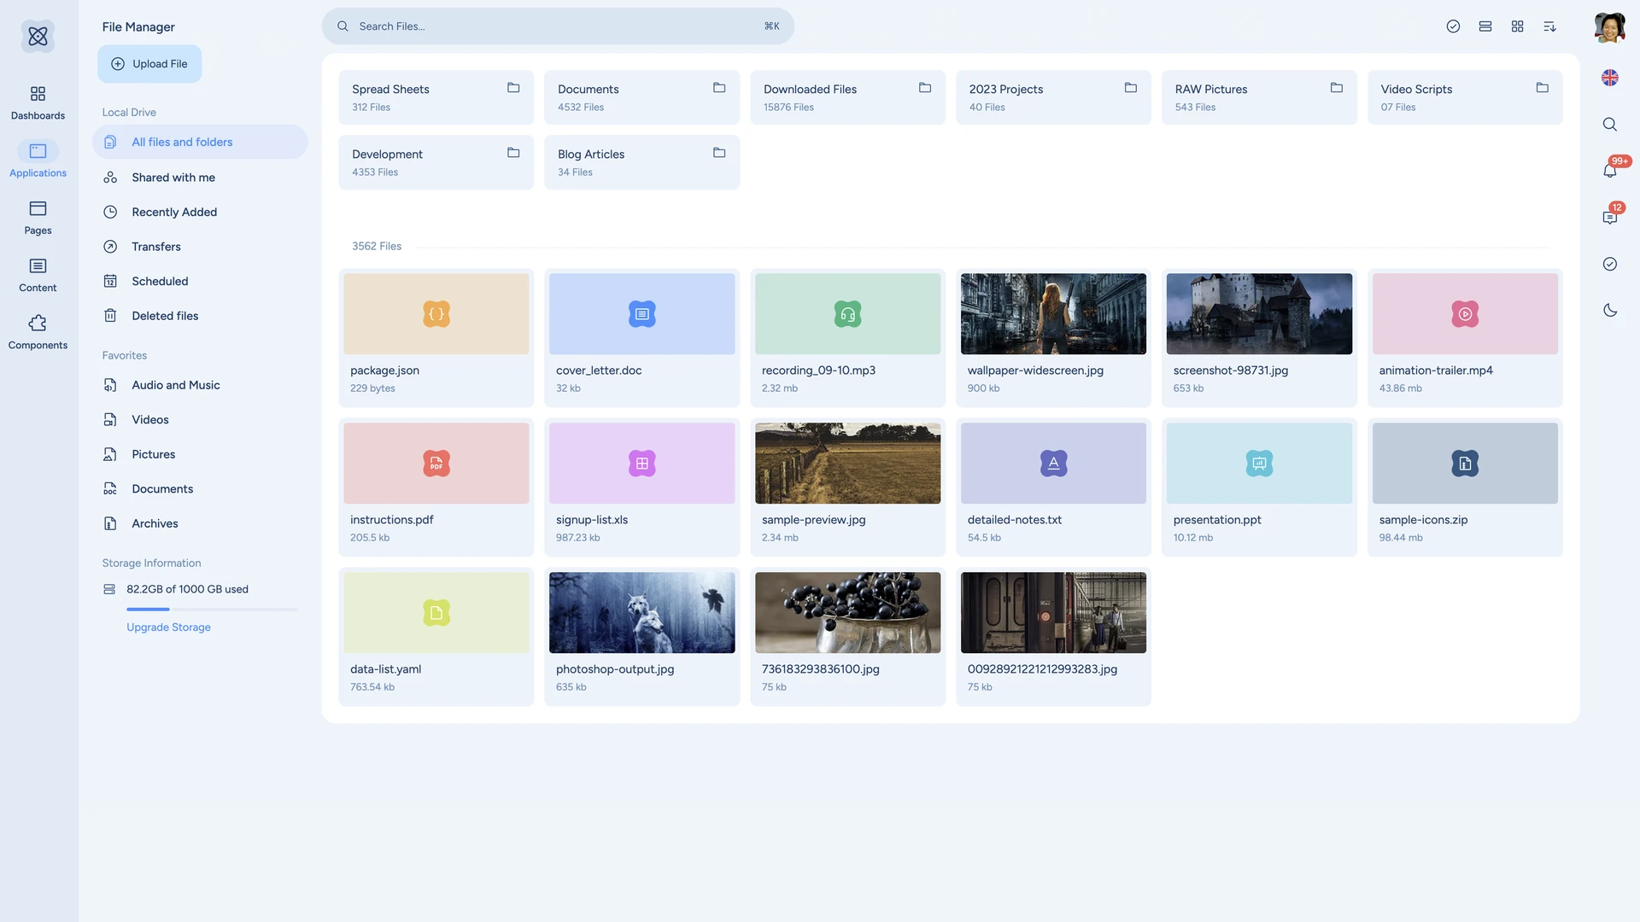The width and height of the screenshot is (1640, 922).
Task: Toggle dark mode moon icon
Action: click(x=1610, y=311)
